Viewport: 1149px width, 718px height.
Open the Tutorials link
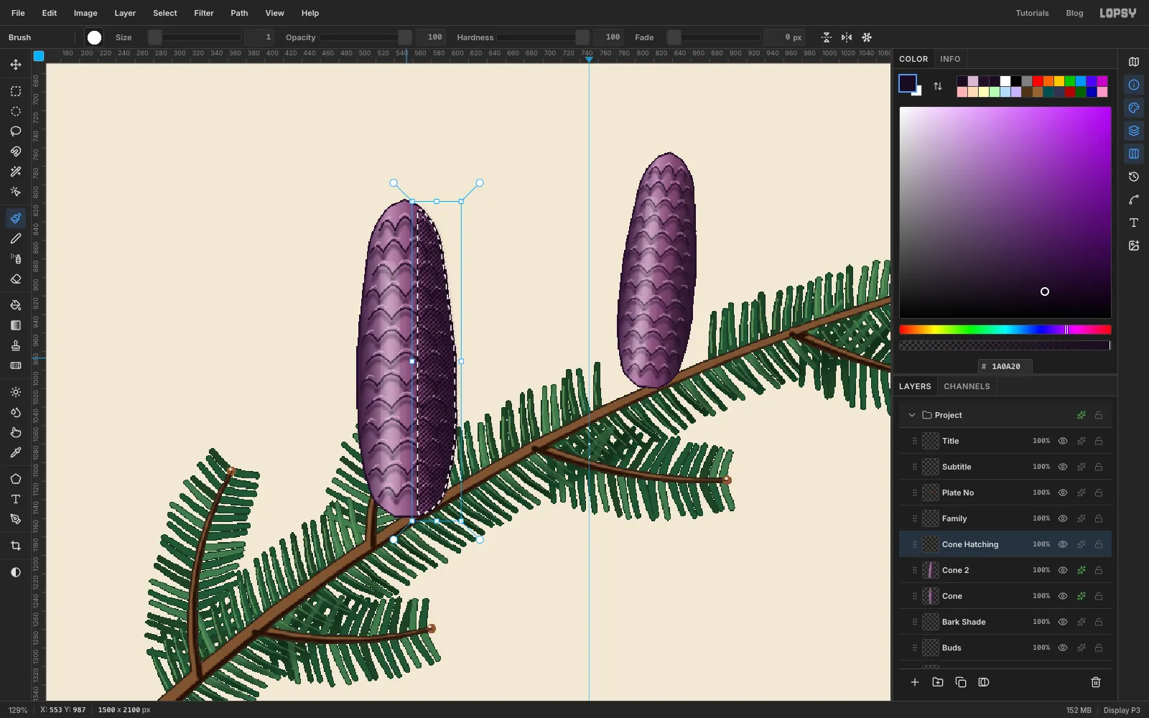[1032, 13]
